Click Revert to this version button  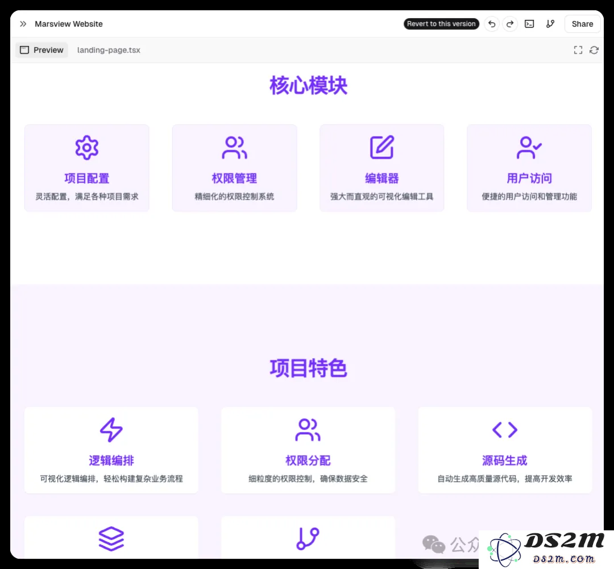[x=441, y=24]
